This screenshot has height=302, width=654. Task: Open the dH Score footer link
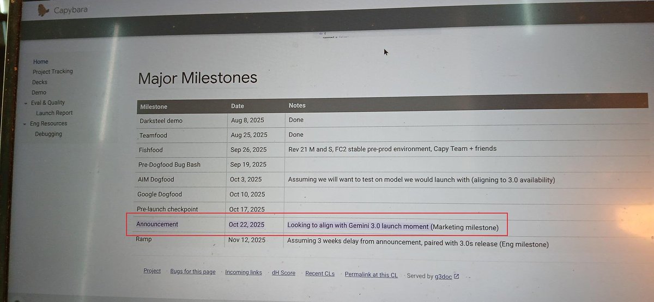[283, 273]
